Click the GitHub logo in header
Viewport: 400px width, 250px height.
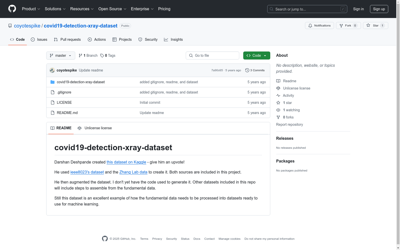point(12,9)
